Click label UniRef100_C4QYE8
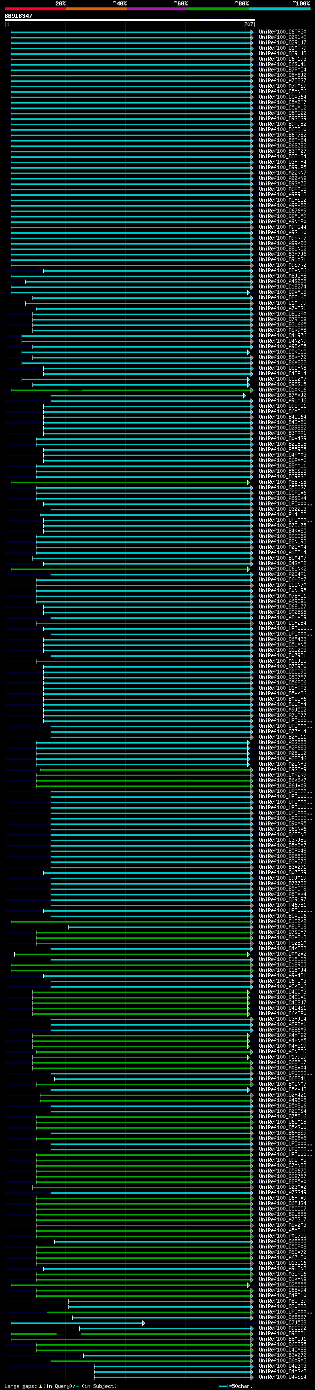Screen dimensions: 315x1390 coord(282,1350)
